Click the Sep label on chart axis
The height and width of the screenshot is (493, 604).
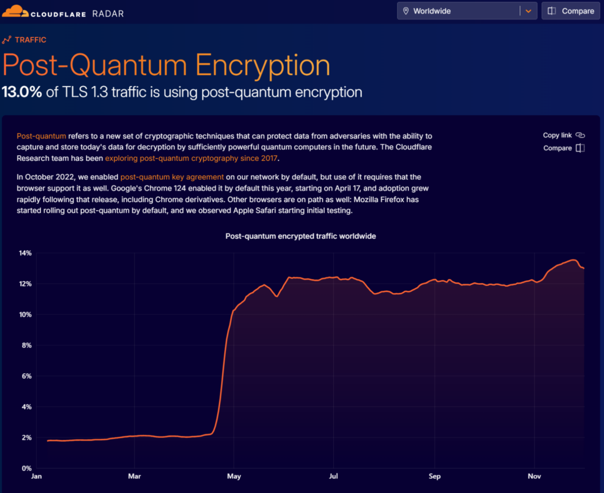point(435,476)
